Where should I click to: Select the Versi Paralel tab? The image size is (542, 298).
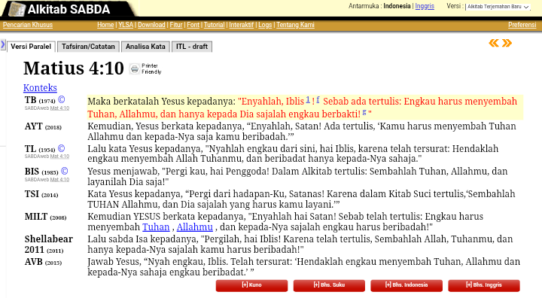[31, 47]
